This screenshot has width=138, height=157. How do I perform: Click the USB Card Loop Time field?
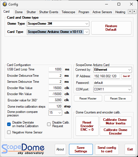coord(55,69)
